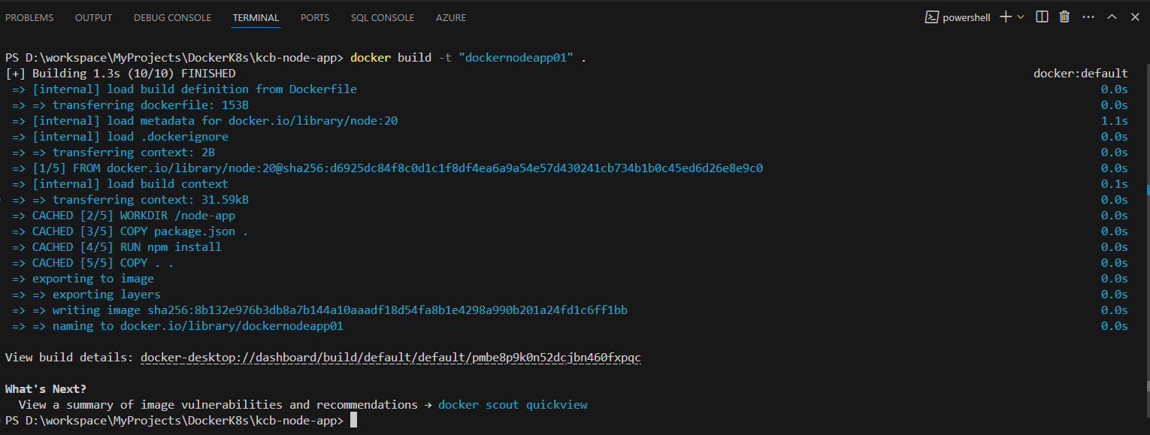The width and height of the screenshot is (1150, 435).
Task: Open the AZURE tab
Action: 451,17
